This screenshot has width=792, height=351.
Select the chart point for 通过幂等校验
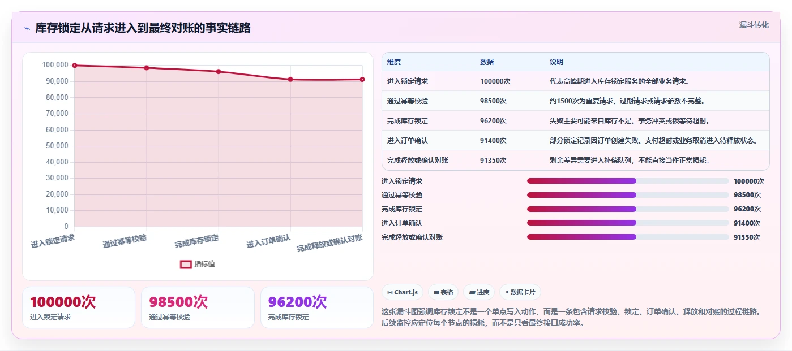pos(147,68)
